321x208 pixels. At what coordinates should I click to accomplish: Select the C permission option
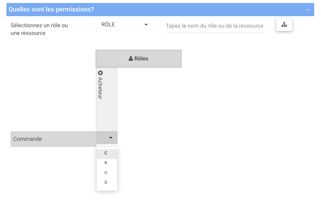[x=106, y=153]
